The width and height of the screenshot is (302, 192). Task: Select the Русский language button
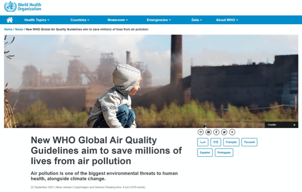[x=250, y=142]
